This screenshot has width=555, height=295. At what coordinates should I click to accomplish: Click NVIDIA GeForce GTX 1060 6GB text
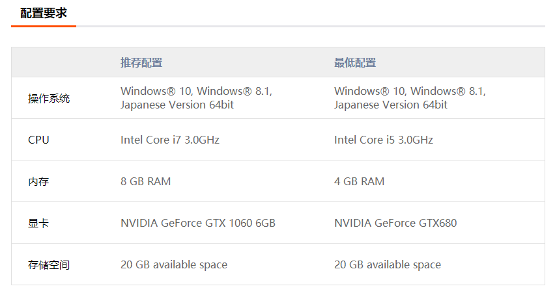coord(198,223)
